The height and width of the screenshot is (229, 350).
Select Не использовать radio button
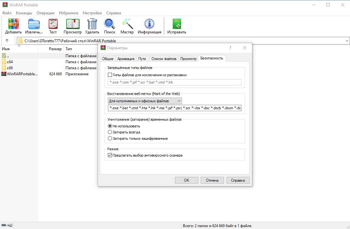[110, 126]
